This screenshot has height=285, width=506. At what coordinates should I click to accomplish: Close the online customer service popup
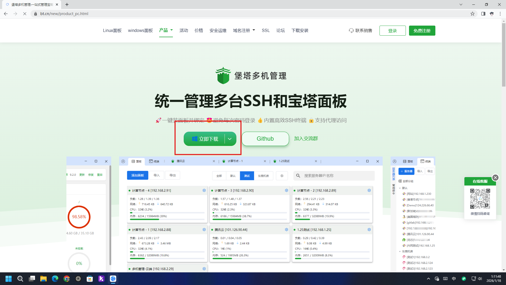coord(495,178)
